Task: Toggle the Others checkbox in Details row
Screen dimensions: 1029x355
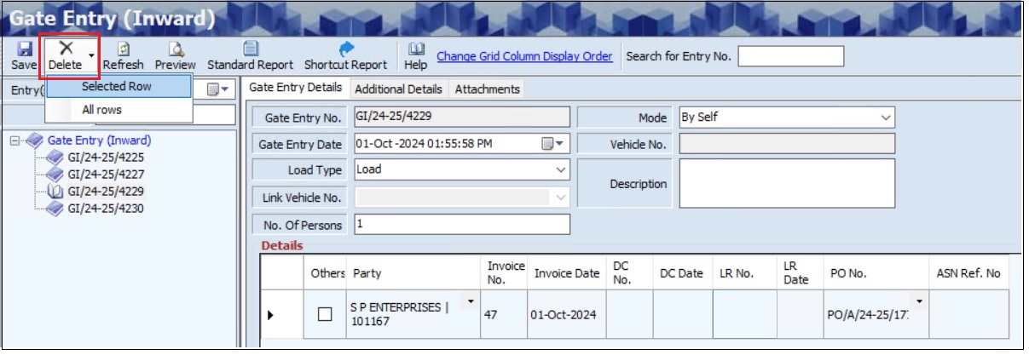Action: point(324,314)
